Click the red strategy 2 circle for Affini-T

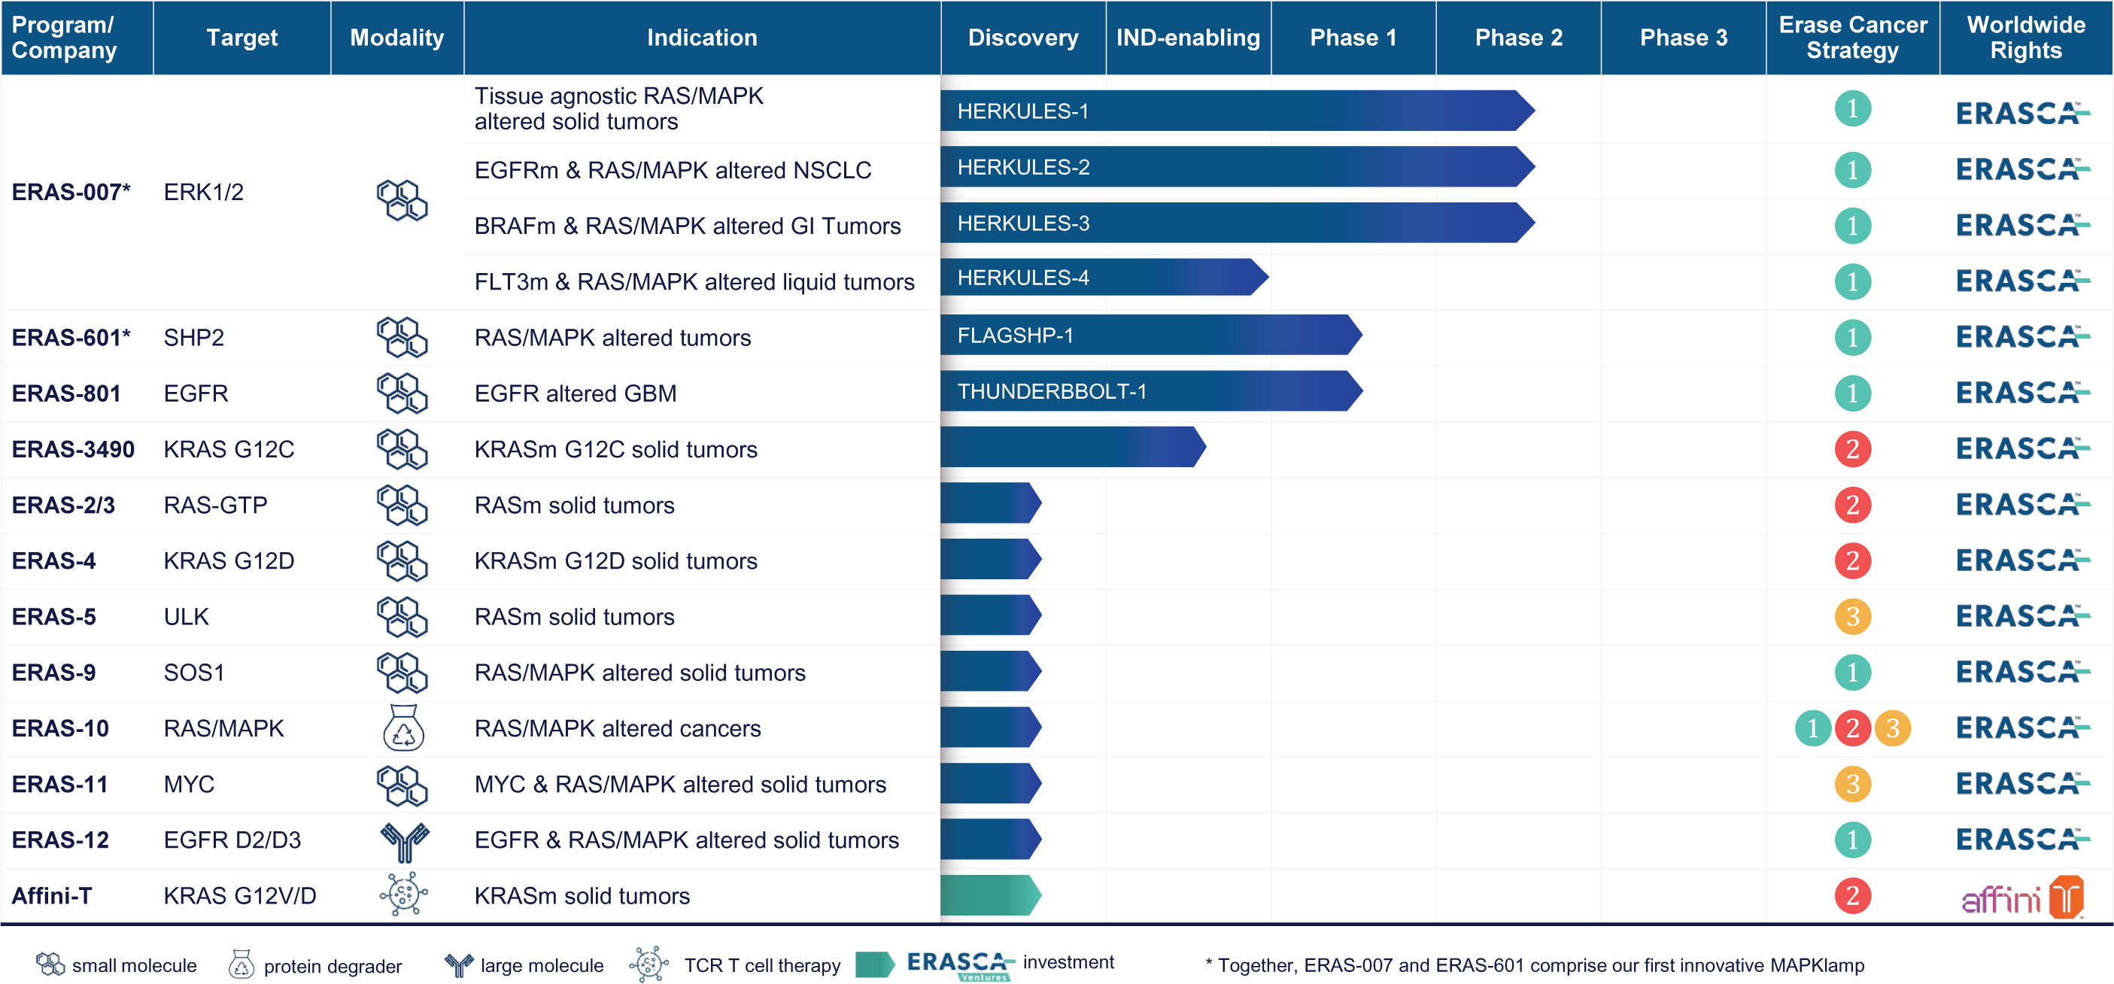[1852, 895]
